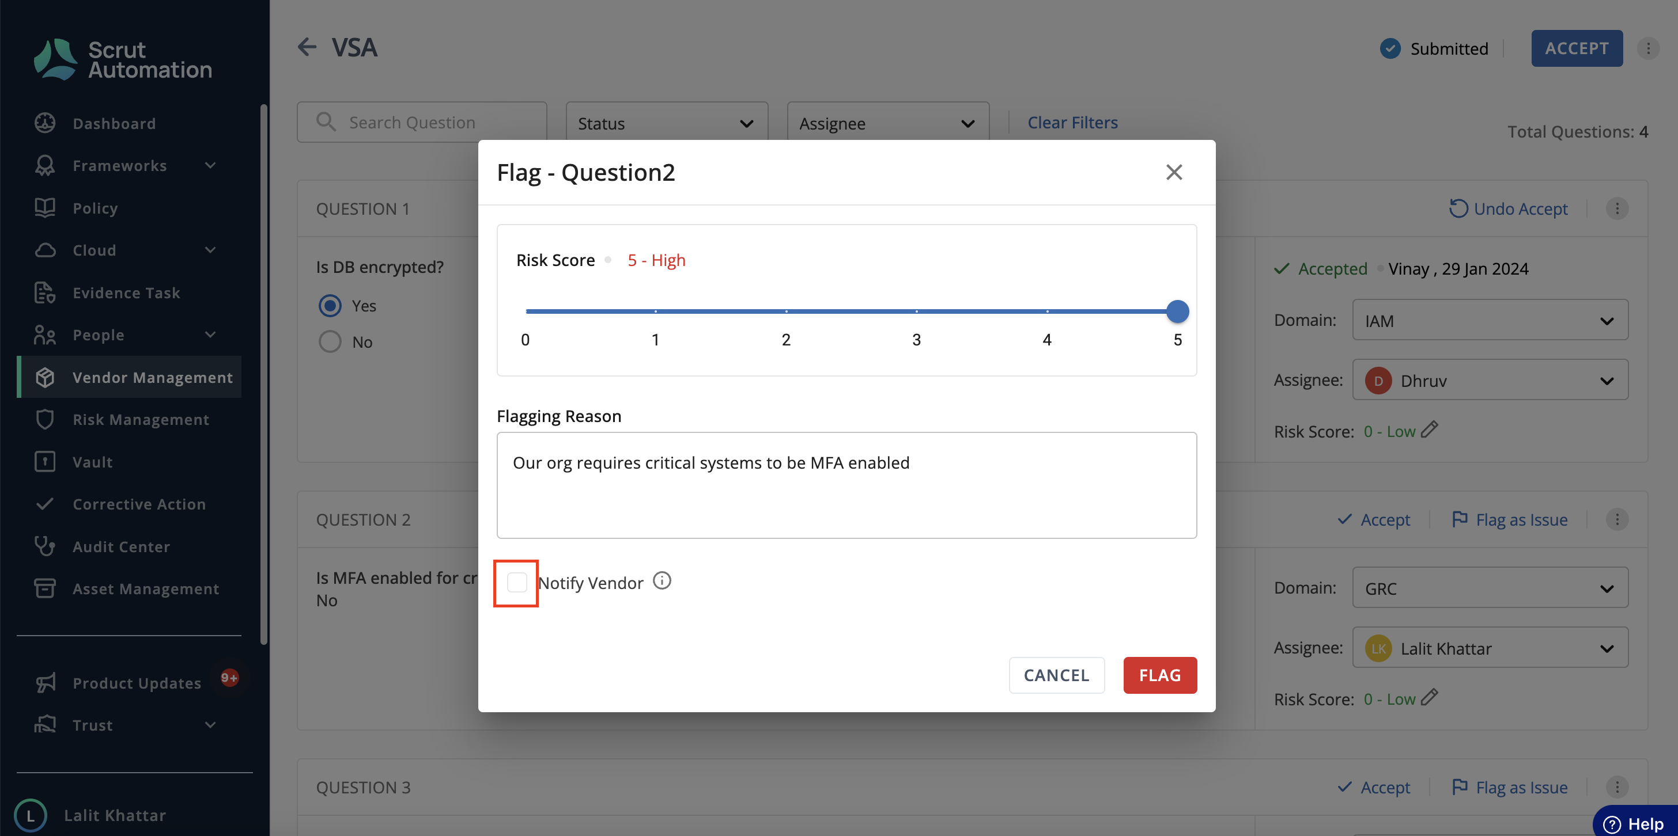1678x836 pixels.
Task: Click the info icon beside Notify Vendor
Action: pyautogui.click(x=662, y=580)
